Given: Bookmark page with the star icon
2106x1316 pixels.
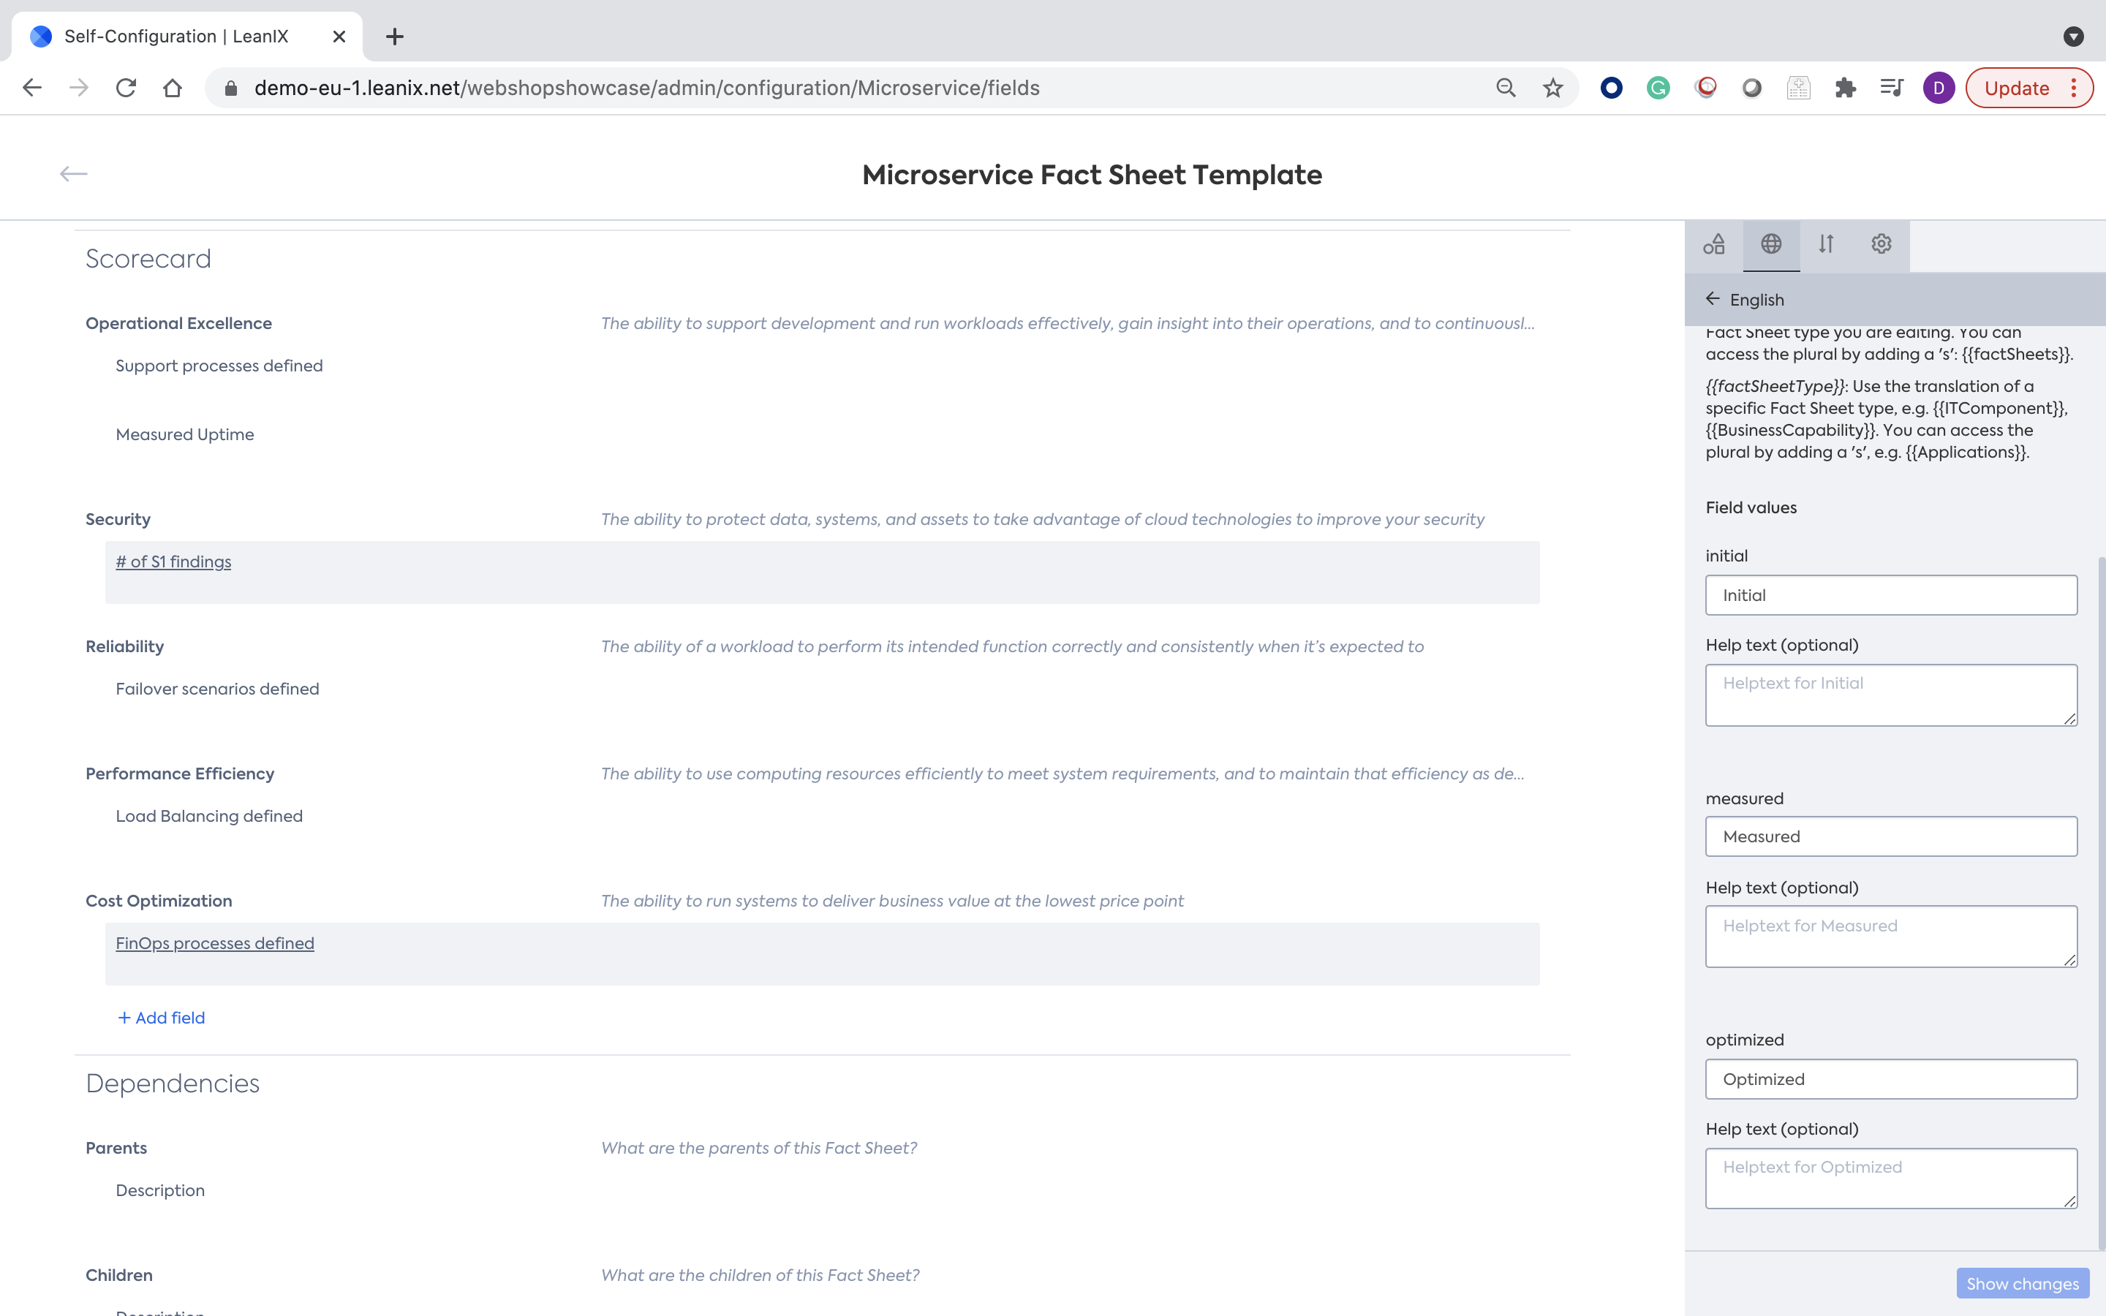Looking at the screenshot, I should (1552, 88).
